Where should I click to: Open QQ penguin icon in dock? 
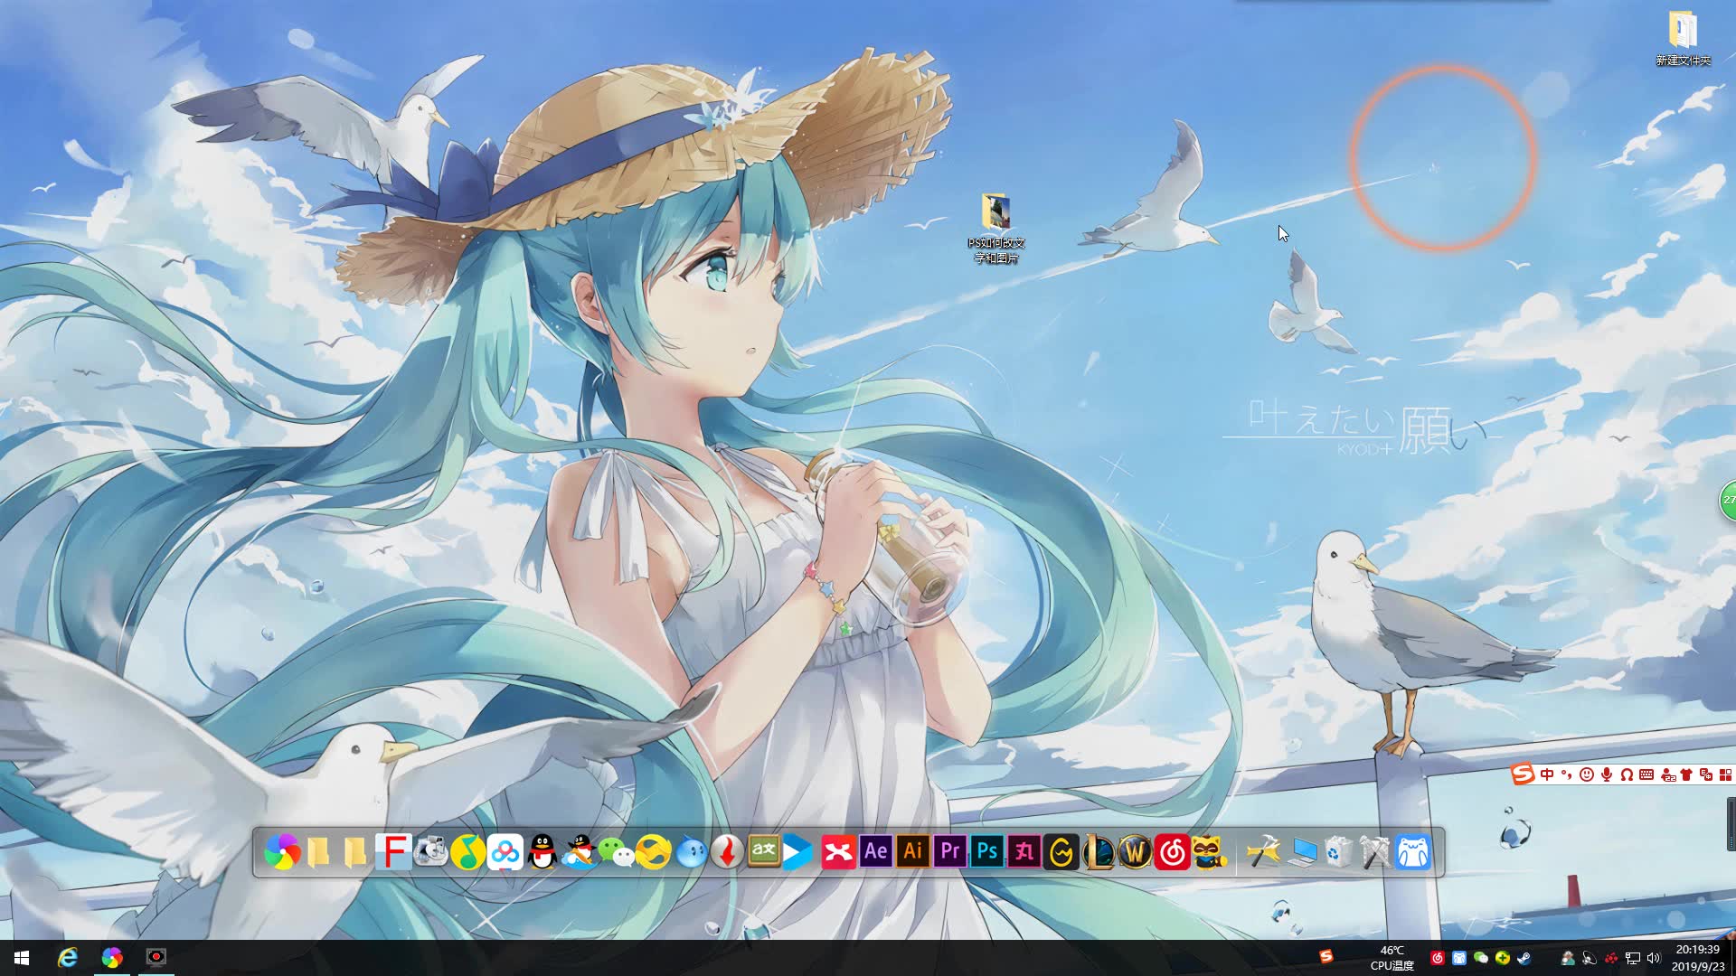point(542,851)
